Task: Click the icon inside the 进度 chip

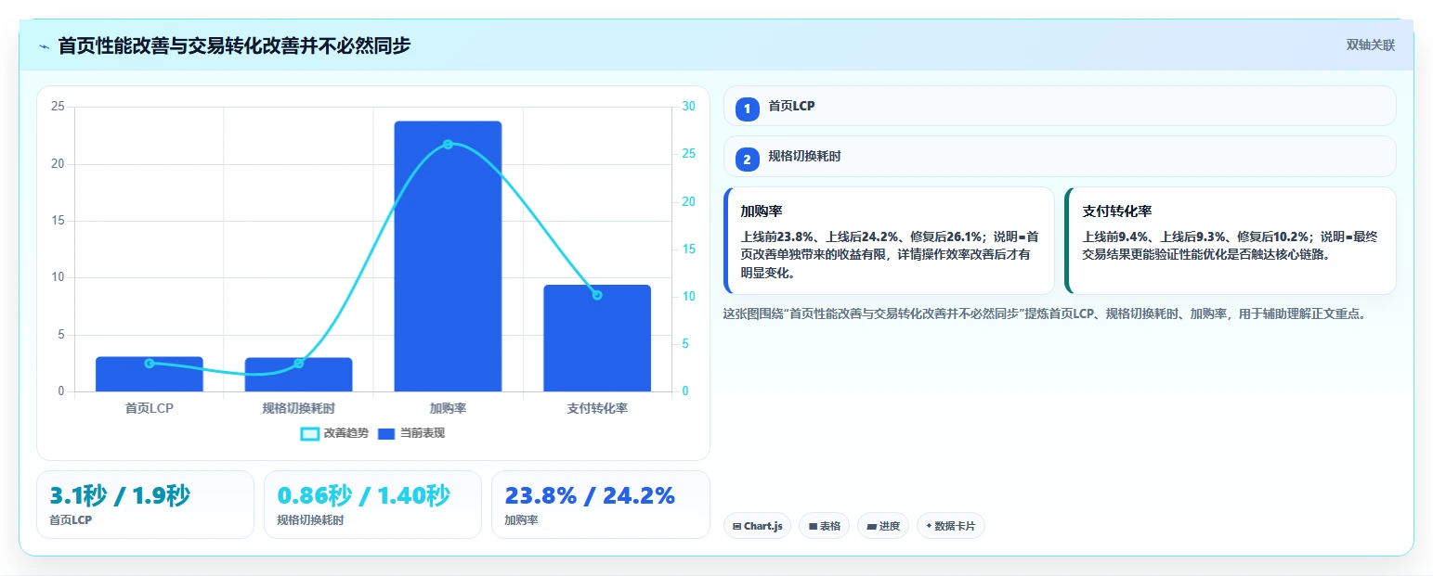Action: (x=871, y=527)
